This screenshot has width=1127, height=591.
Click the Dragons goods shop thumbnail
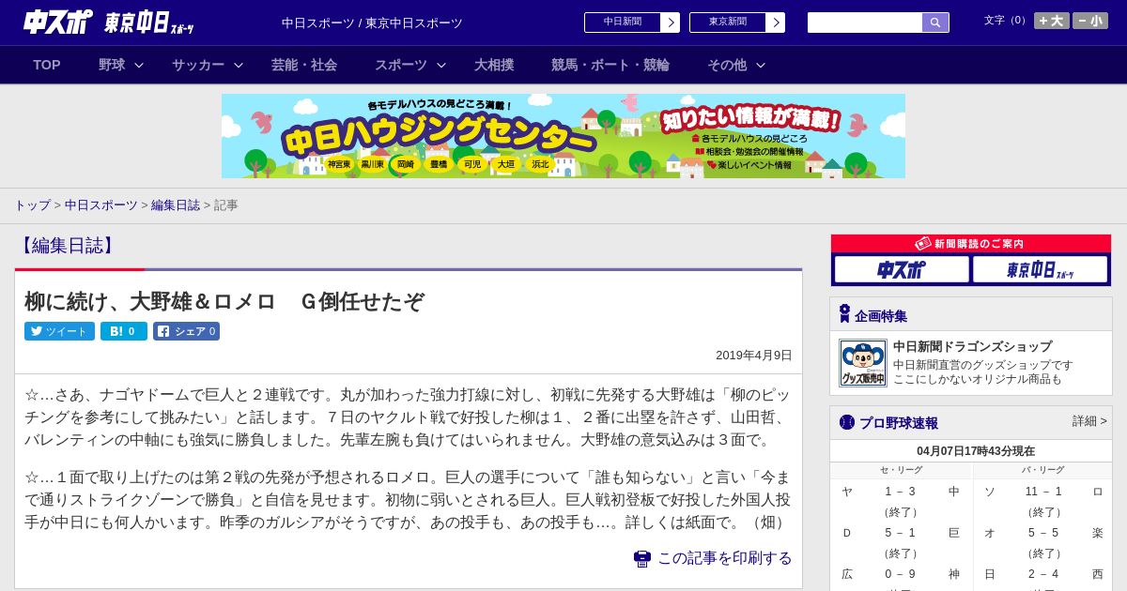point(862,363)
